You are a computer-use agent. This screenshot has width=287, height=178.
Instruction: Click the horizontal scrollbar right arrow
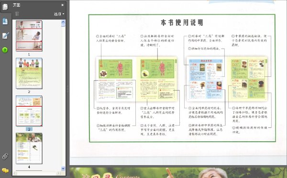point(58,173)
